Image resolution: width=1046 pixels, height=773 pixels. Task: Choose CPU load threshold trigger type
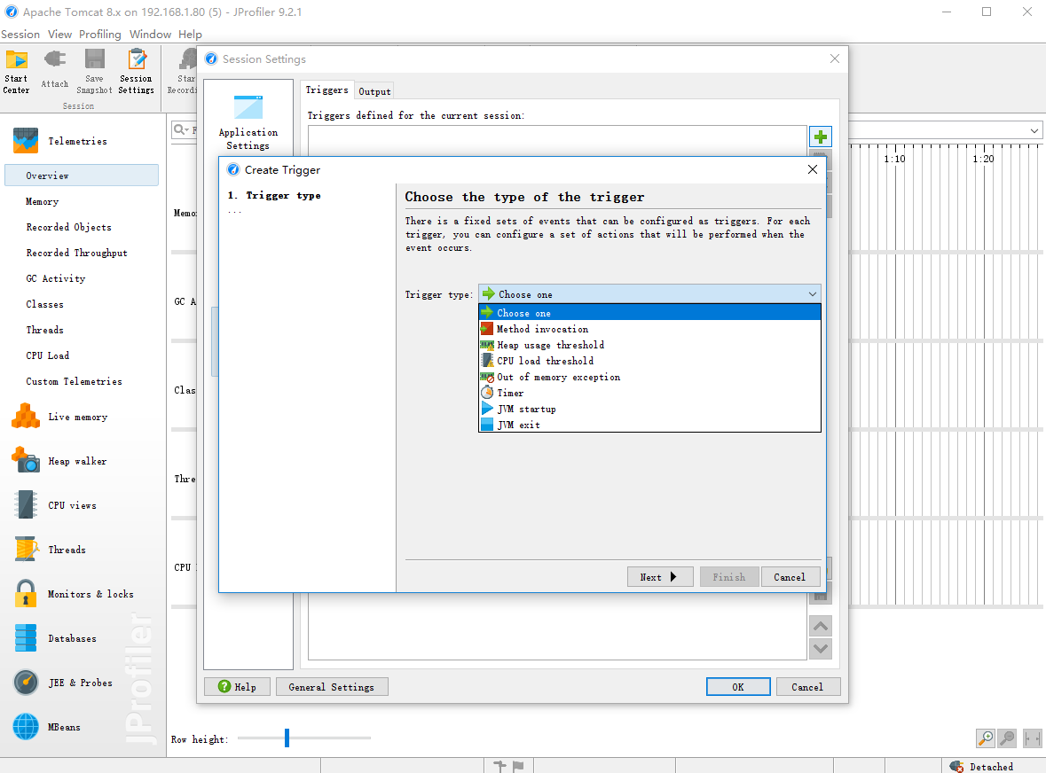(x=649, y=361)
